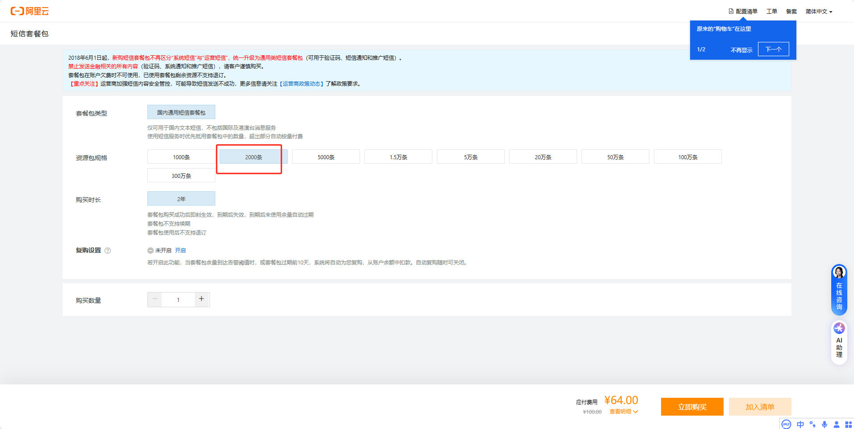Open the 运营商政策动态 link
Image resolution: width=854 pixels, height=429 pixels.
click(x=301, y=84)
